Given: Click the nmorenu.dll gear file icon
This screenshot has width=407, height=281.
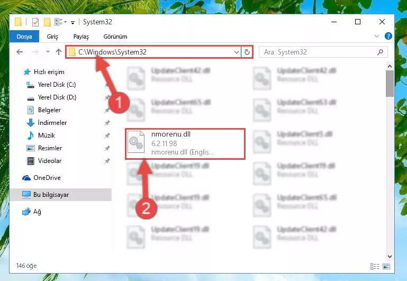Looking at the screenshot, I should (136, 142).
